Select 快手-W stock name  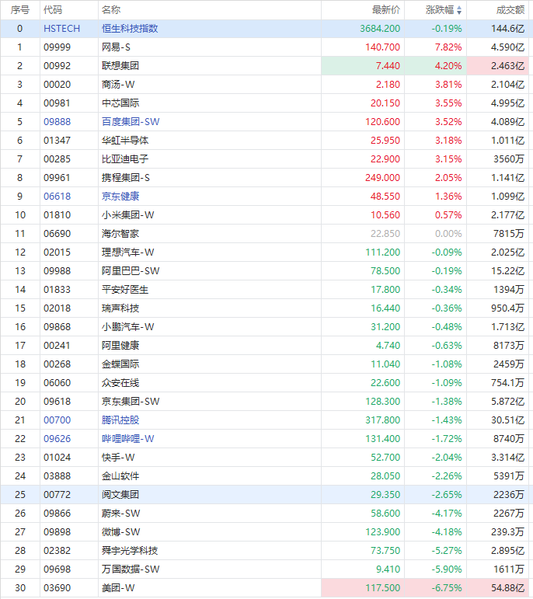click(118, 458)
